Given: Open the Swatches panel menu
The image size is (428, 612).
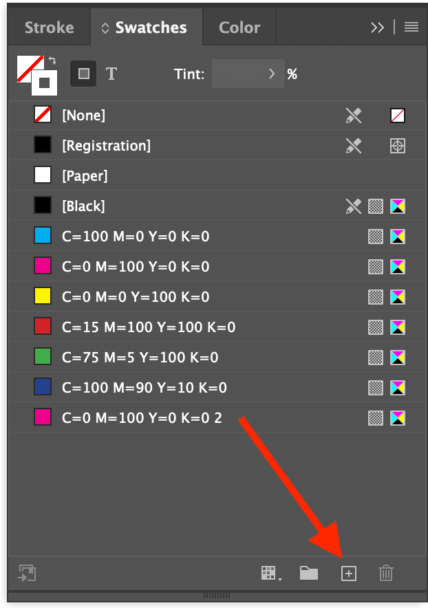Looking at the screenshot, I should point(411,28).
